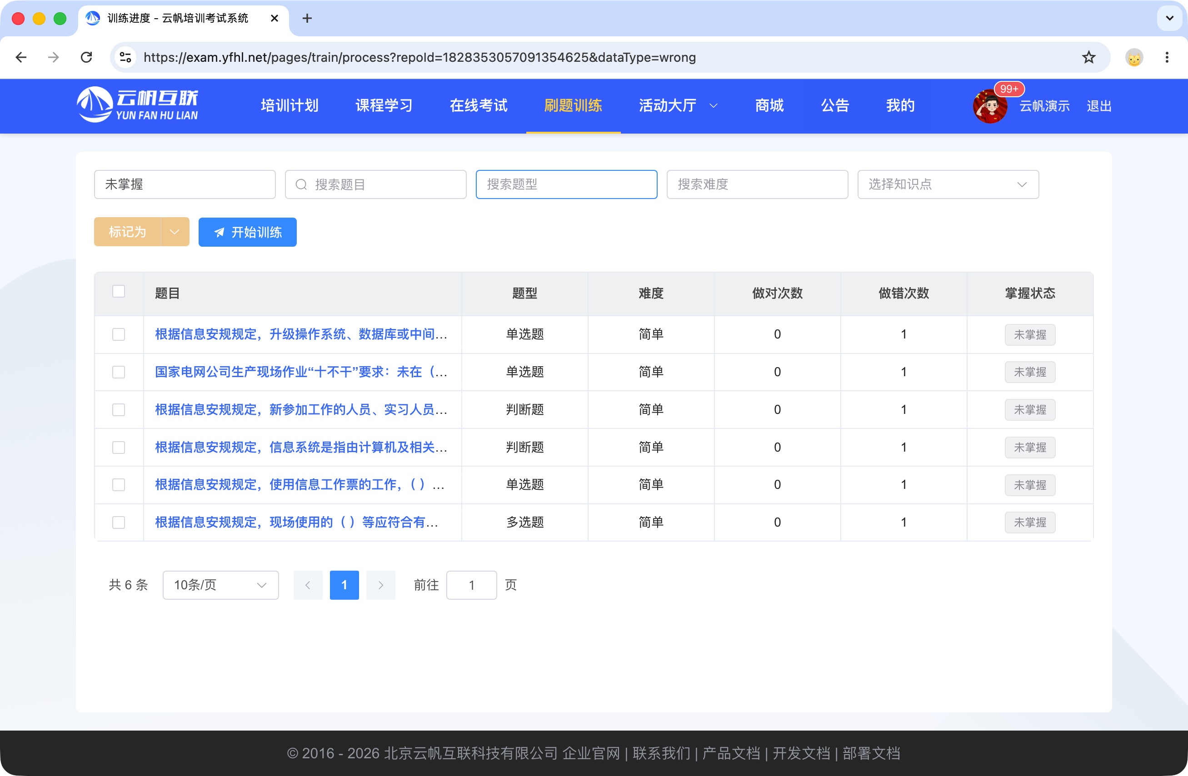The height and width of the screenshot is (776, 1188).
Task: Open question 根据信息安规规定，升级操作系统
Action: (301, 334)
